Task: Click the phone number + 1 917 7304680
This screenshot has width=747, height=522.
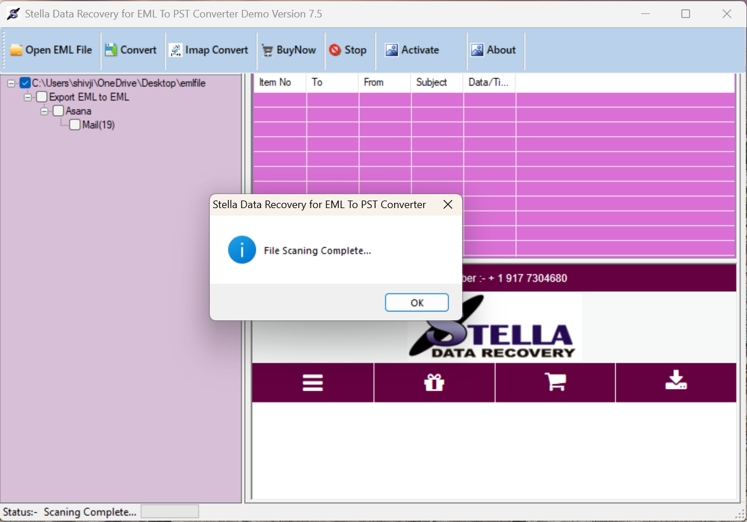Action: coord(527,278)
